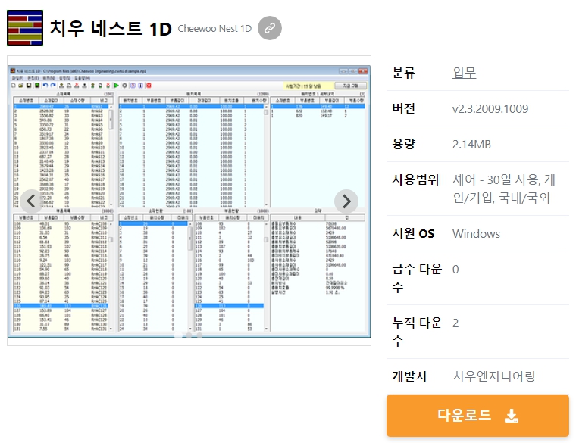This screenshot has width=576, height=443.
Task: Click the 개발사 label
Action: (x=409, y=376)
